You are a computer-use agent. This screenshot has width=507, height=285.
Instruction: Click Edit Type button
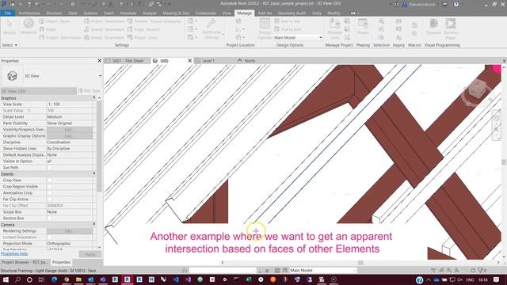point(90,91)
